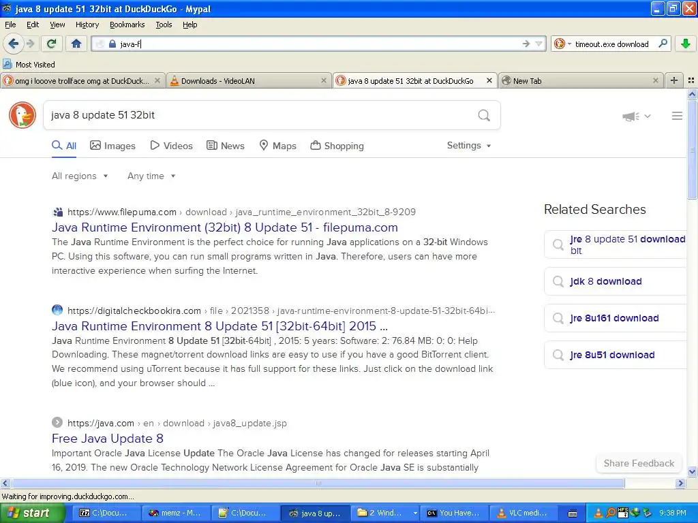Image resolution: width=698 pixels, height=523 pixels.
Task: Close the Downloads - VideoLAN tab
Action: click(x=324, y=80)
